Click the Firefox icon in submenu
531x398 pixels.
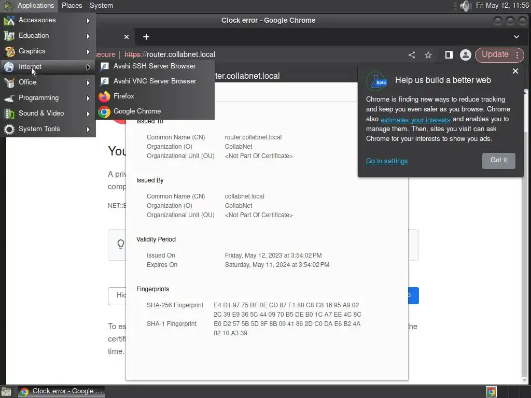pos(104,96)
